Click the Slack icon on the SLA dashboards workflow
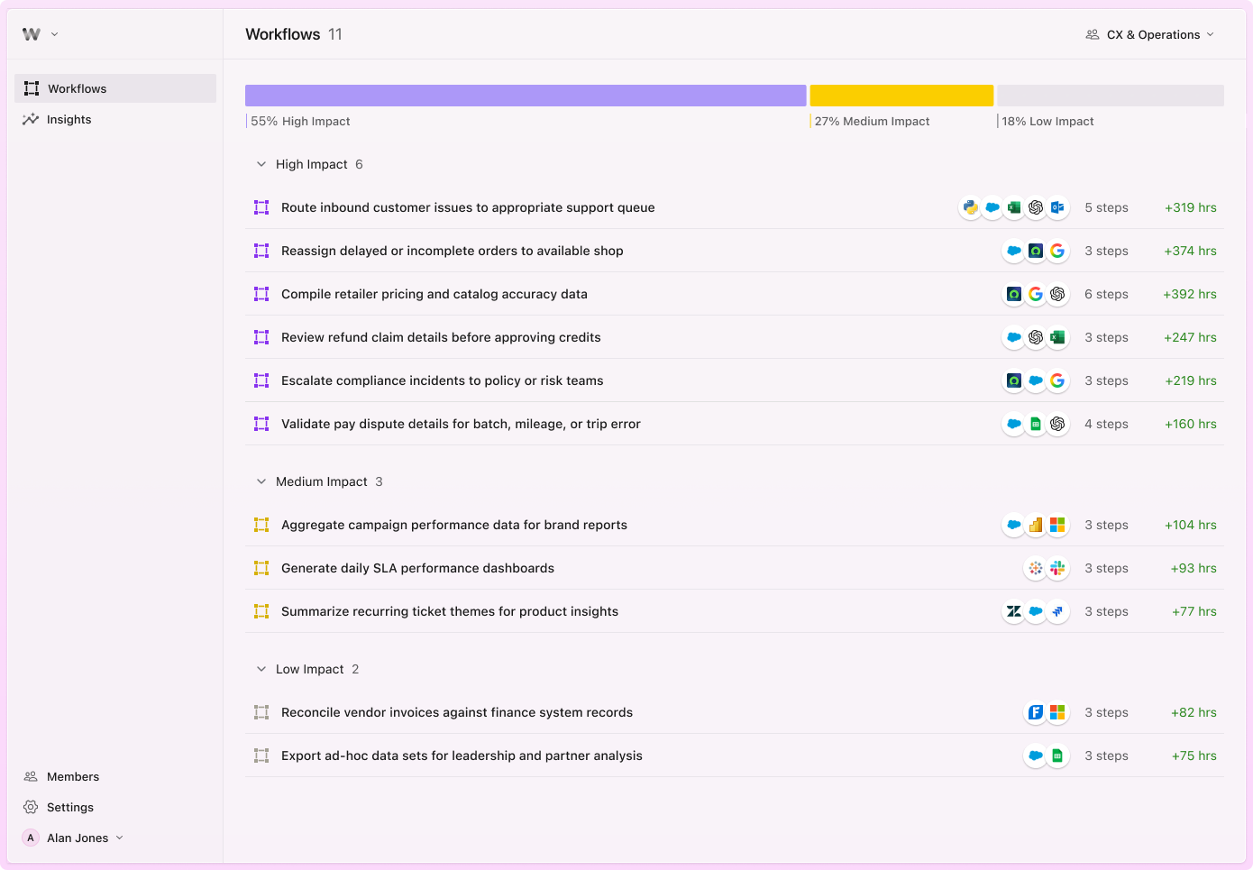Screen dimensions: 1253x870 1058,568
